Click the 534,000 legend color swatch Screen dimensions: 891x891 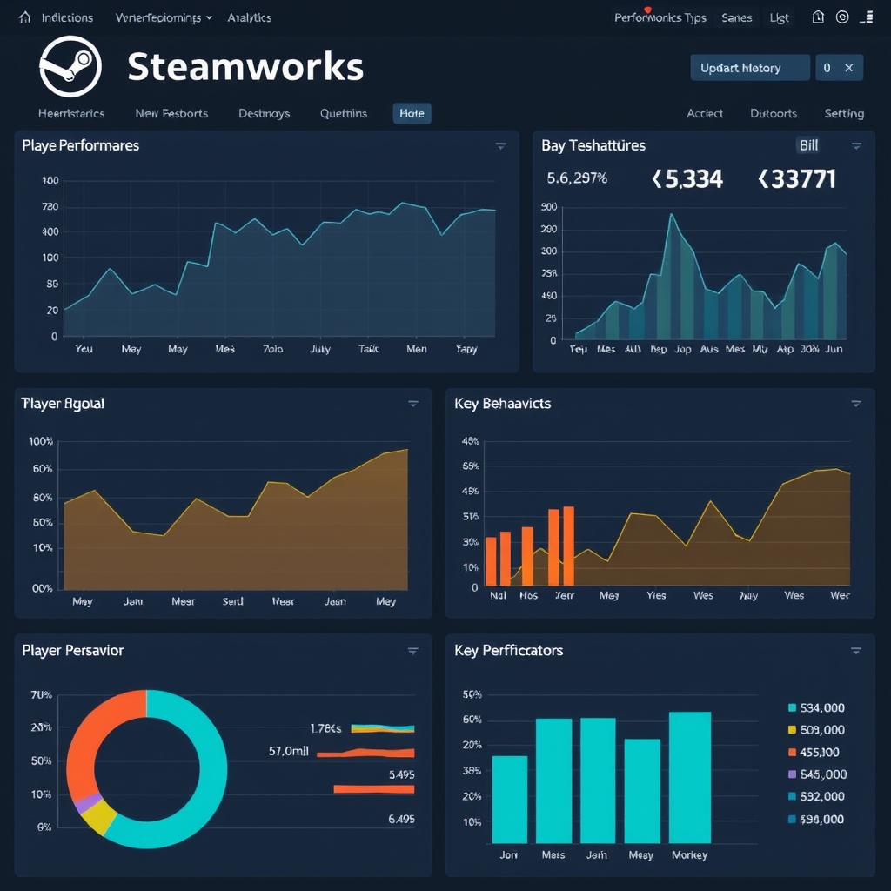(x=792, y=707)
